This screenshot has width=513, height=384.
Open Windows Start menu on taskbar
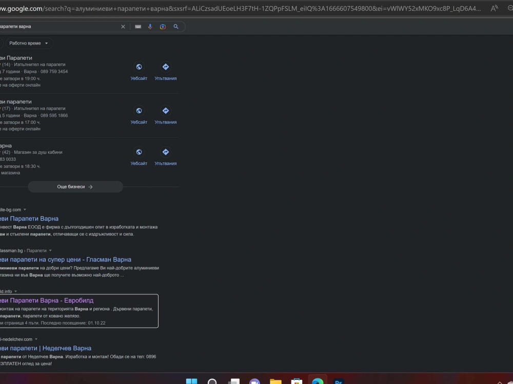tap(192, 381)
